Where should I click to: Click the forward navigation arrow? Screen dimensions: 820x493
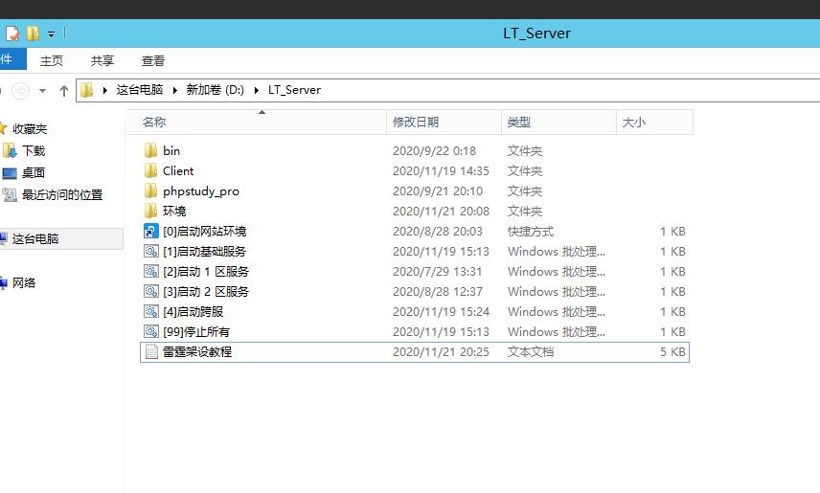pos(20,90)
